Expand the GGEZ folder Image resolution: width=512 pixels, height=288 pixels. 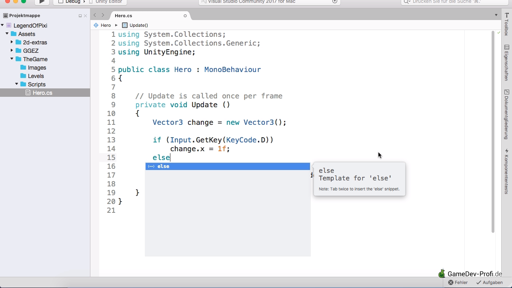(12, 51)
